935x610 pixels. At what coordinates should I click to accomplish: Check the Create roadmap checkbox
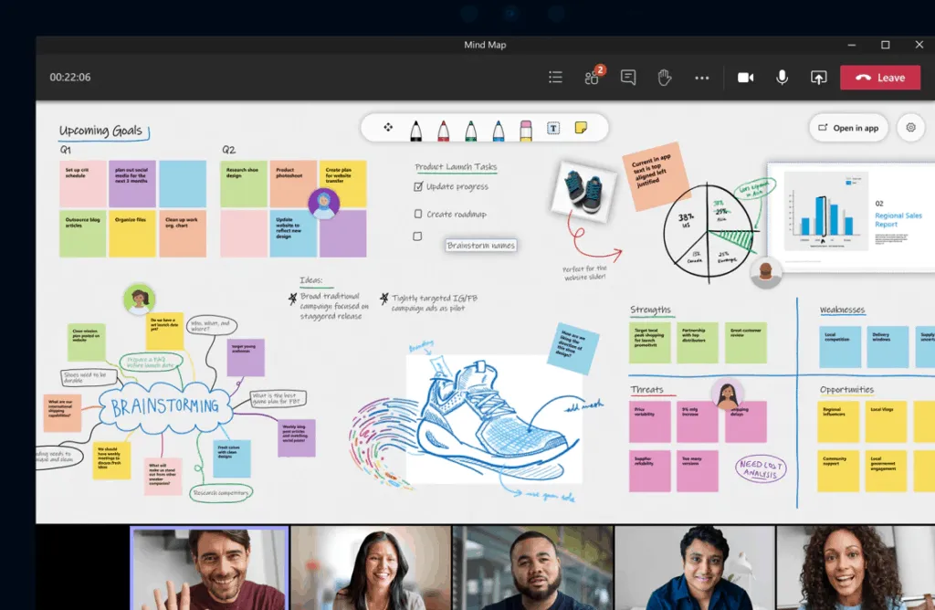tap(418, 214)
